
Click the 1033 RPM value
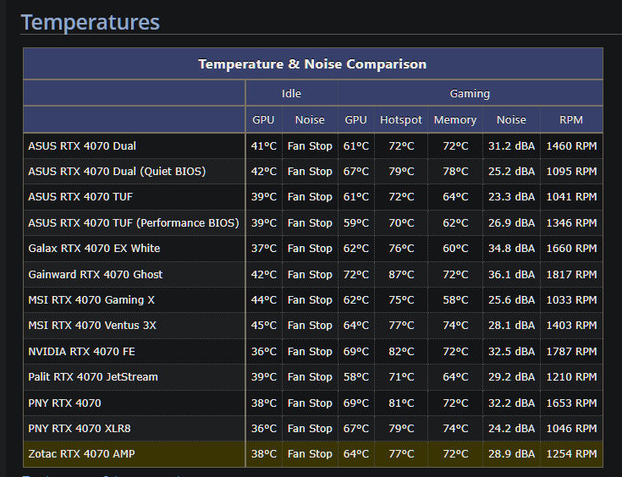(x=571, y=299)
